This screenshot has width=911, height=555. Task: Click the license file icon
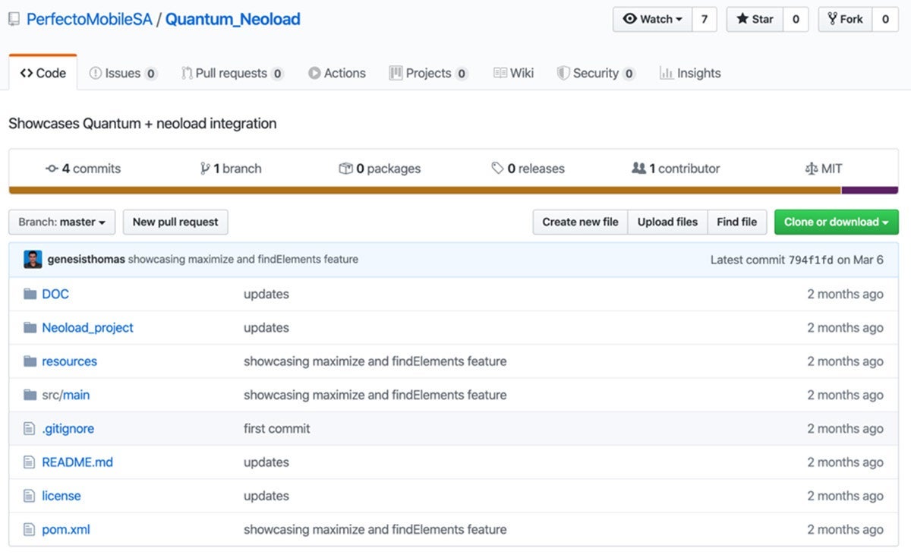pos(30,495)
